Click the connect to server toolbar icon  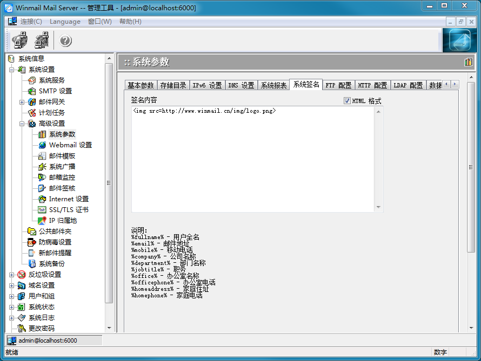click(x=20, y=40)
